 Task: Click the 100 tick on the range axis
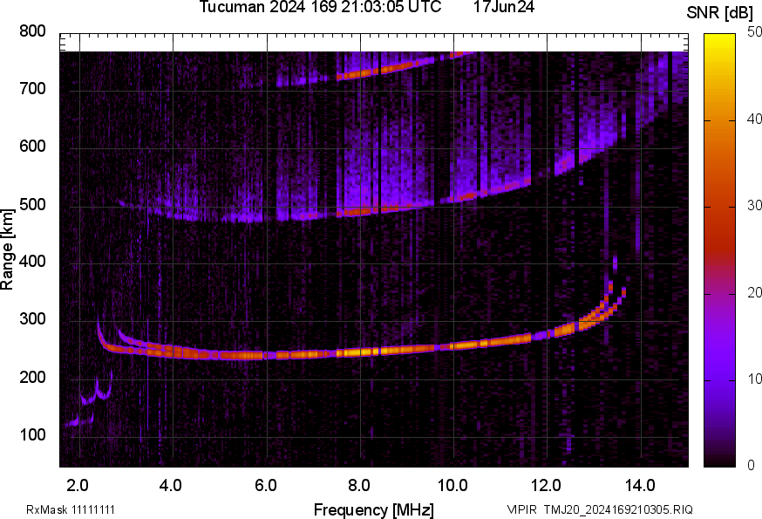point(32,434)
